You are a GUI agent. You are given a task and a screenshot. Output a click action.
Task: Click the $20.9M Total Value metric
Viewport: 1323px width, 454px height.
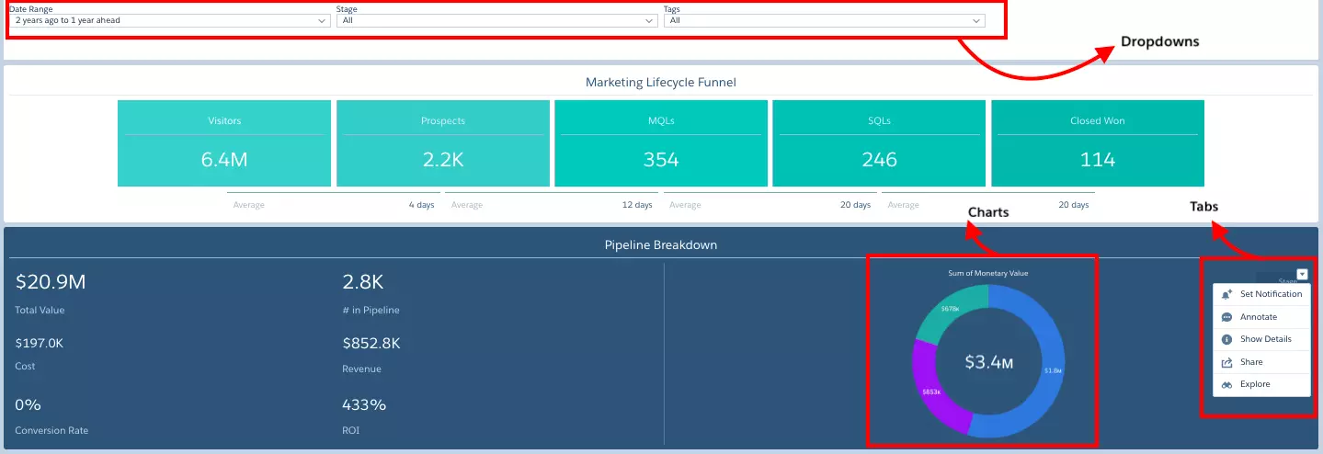point(51,282)
